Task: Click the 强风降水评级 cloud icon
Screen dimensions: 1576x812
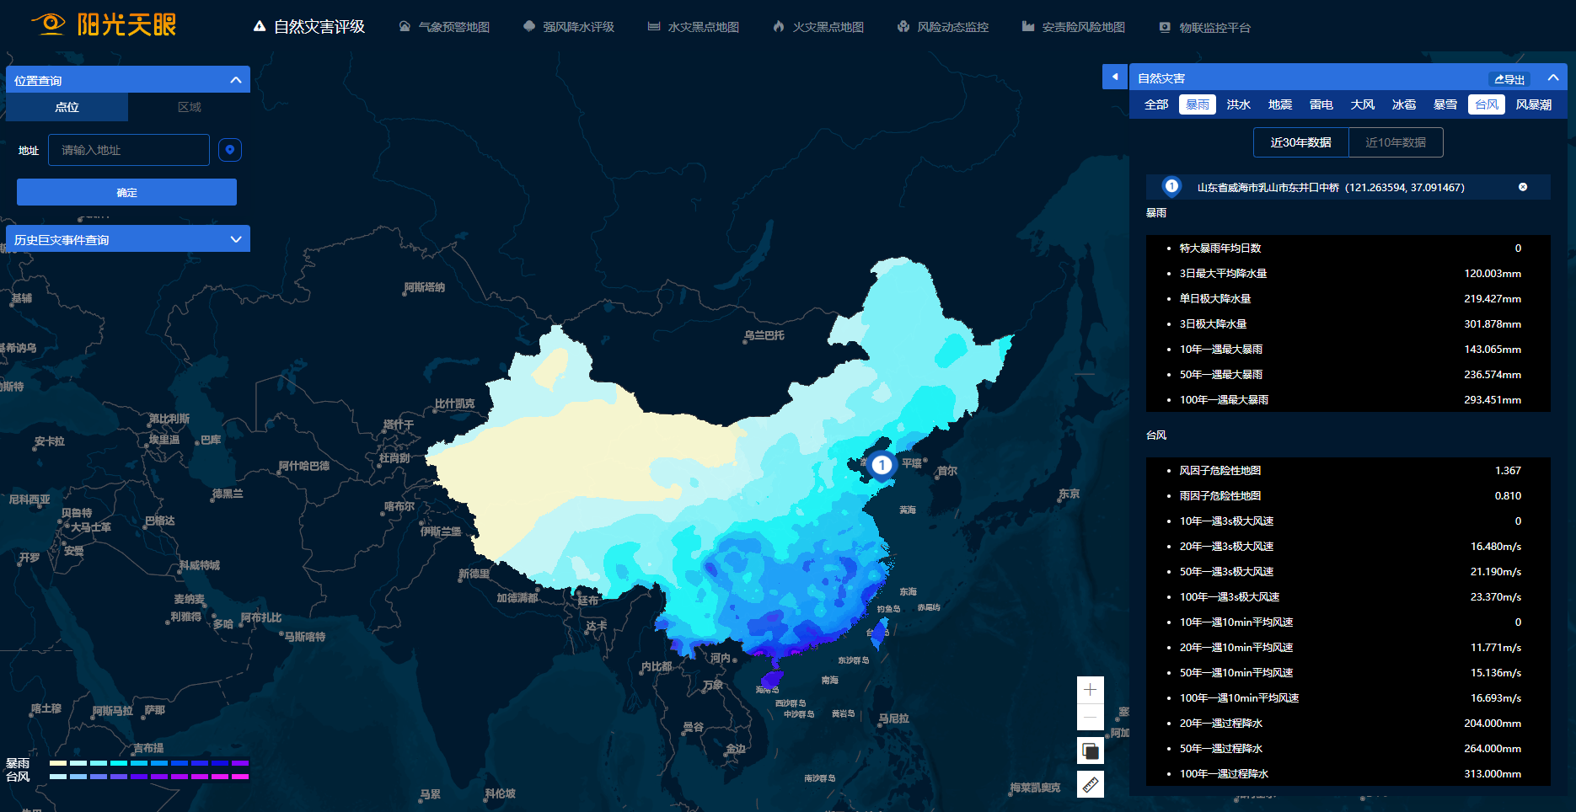Action: (x=529, y=27)
